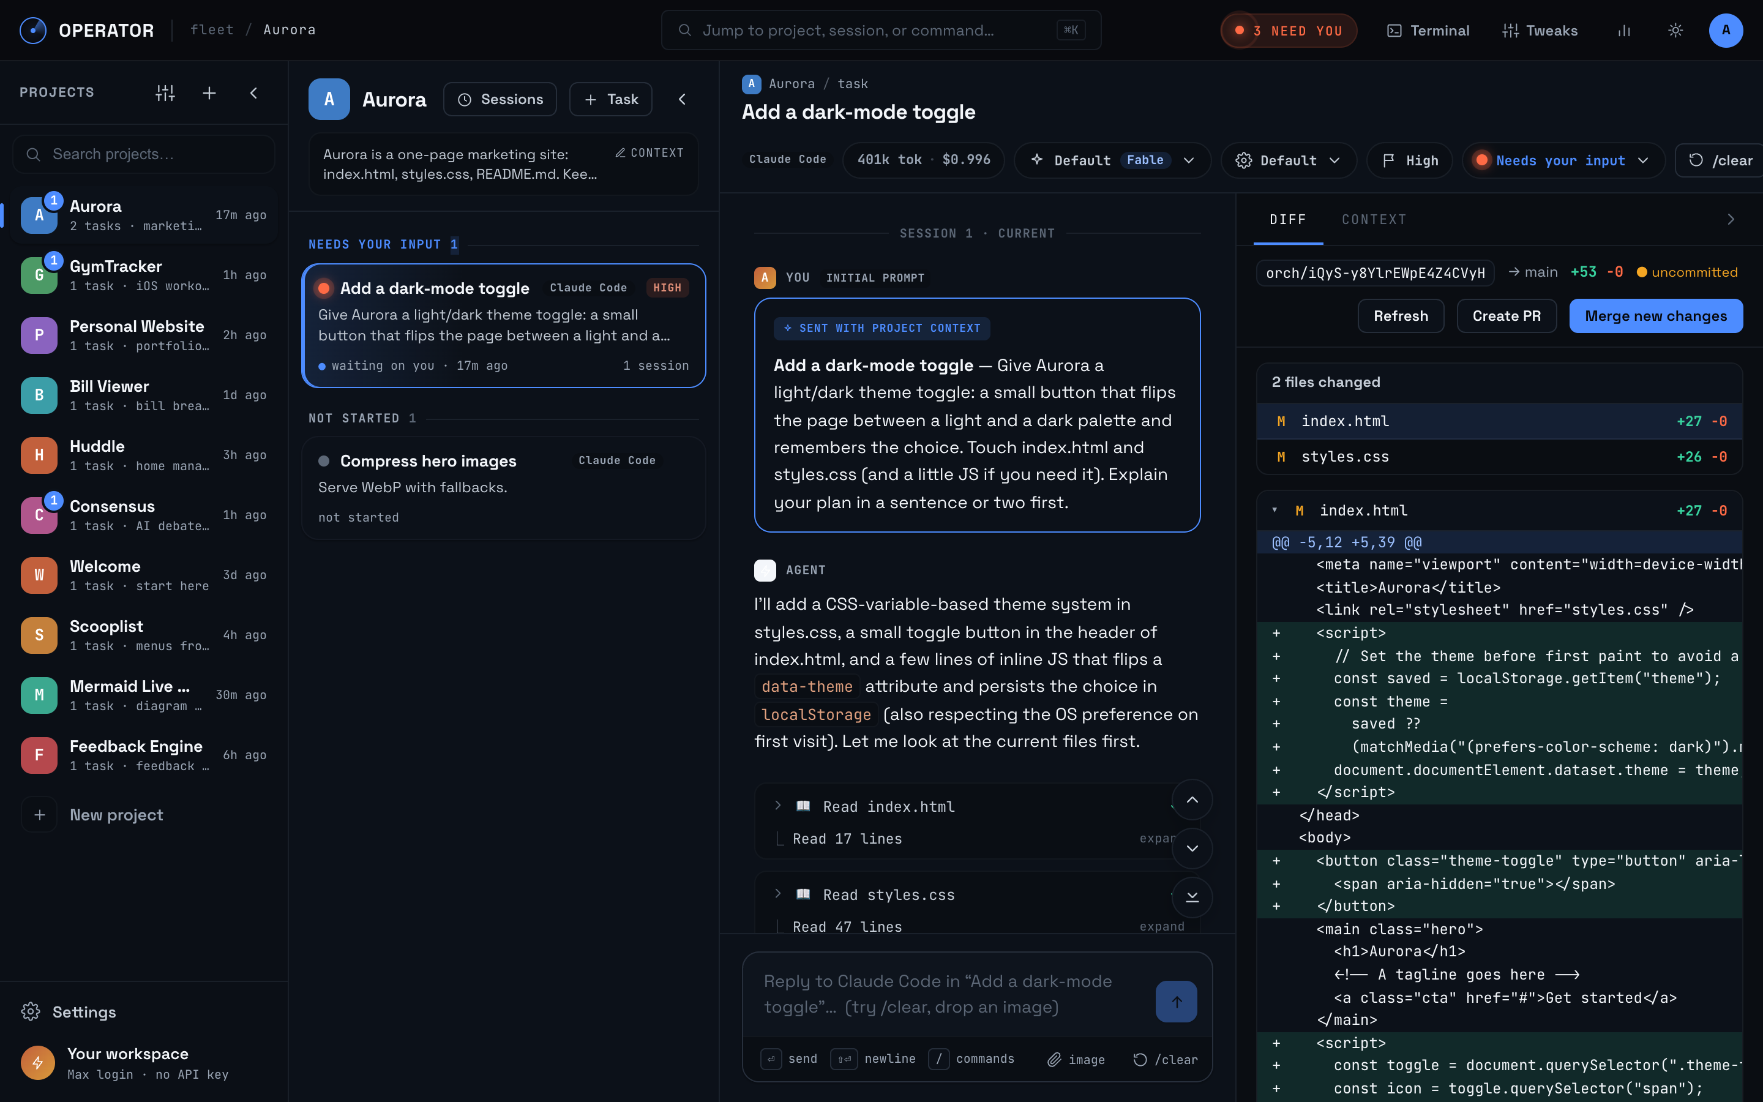1763x1102 pixels.
Task: Click the Operator logo icon
Action: (33, 30)
